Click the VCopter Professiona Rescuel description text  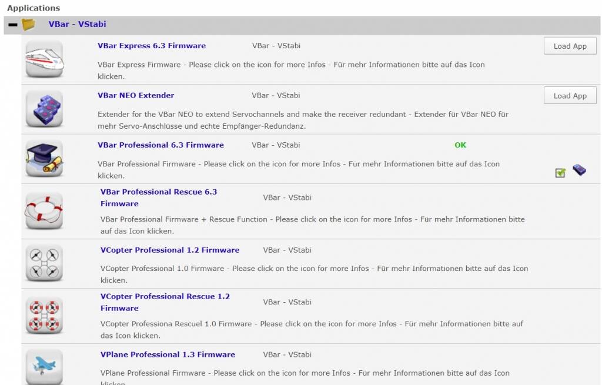click(x=312, y=329)
